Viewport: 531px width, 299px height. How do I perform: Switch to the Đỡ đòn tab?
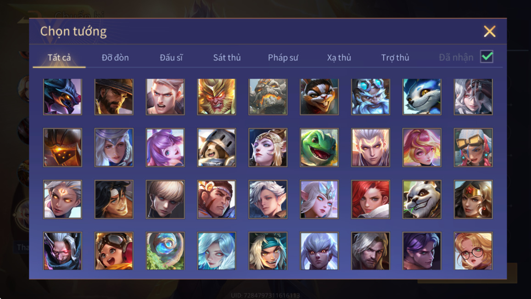[115, 57]
